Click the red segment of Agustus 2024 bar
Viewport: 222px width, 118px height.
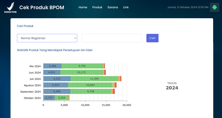116,85
